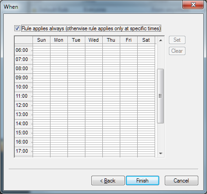Viewport: 207px width, 194px height.
Task: Select the Sat column header
Action: click(146, 40)
